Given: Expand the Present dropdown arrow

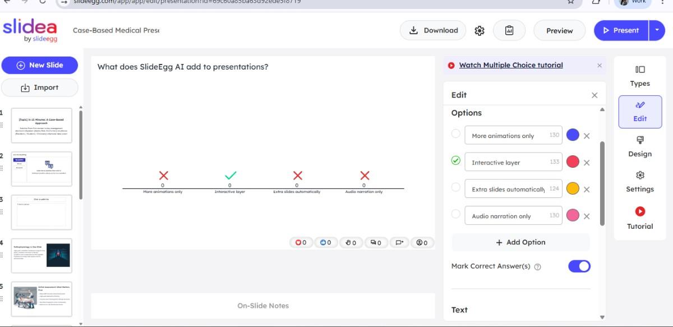Looking at the screenshot, I should [657, 30].
